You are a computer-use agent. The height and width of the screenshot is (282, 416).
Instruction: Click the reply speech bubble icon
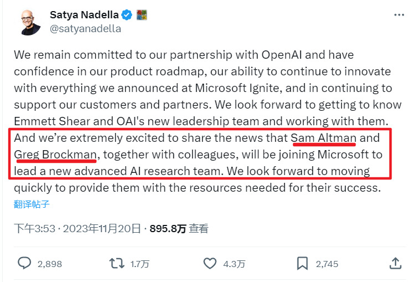pyautogui.click(x=24, y=263)
